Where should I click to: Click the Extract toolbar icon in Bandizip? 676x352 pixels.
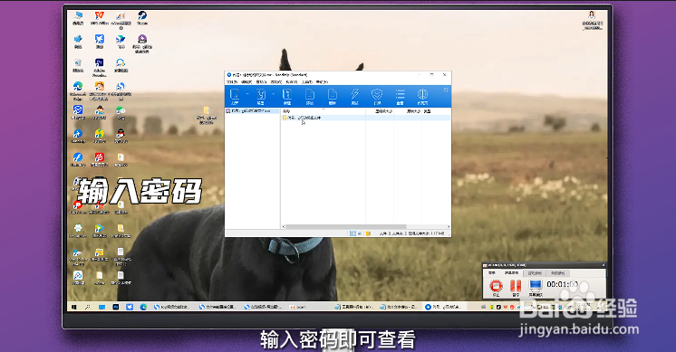[260, 96]
